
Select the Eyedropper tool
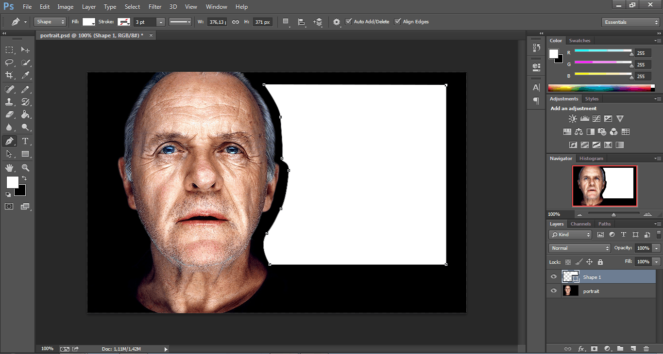click(x=25, y=75)
